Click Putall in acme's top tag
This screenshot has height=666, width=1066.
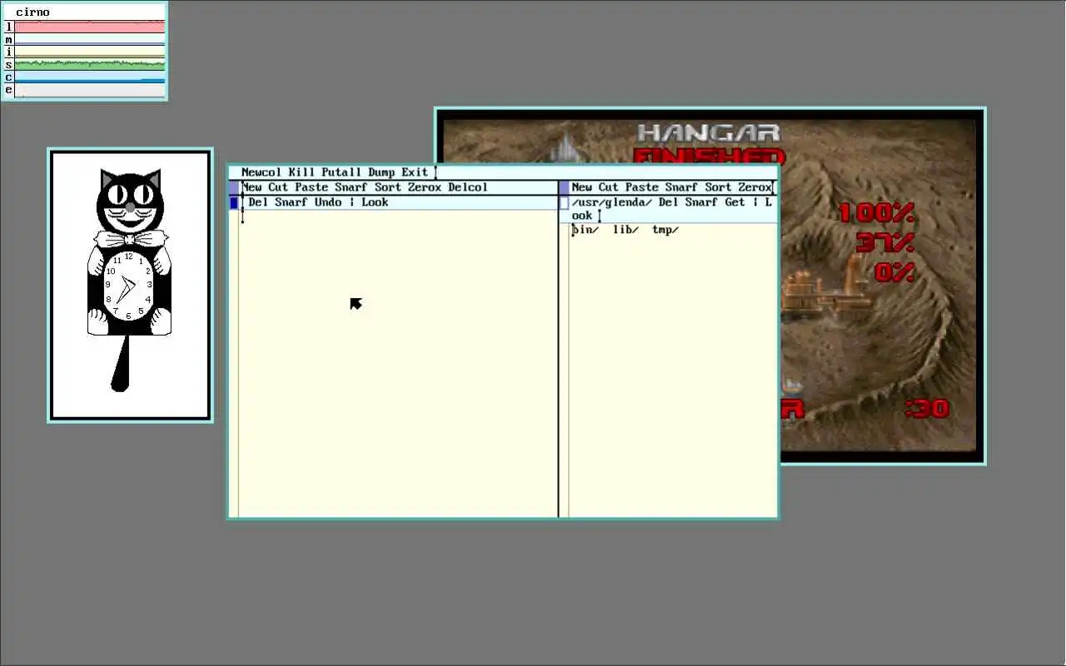pos(341,172)
